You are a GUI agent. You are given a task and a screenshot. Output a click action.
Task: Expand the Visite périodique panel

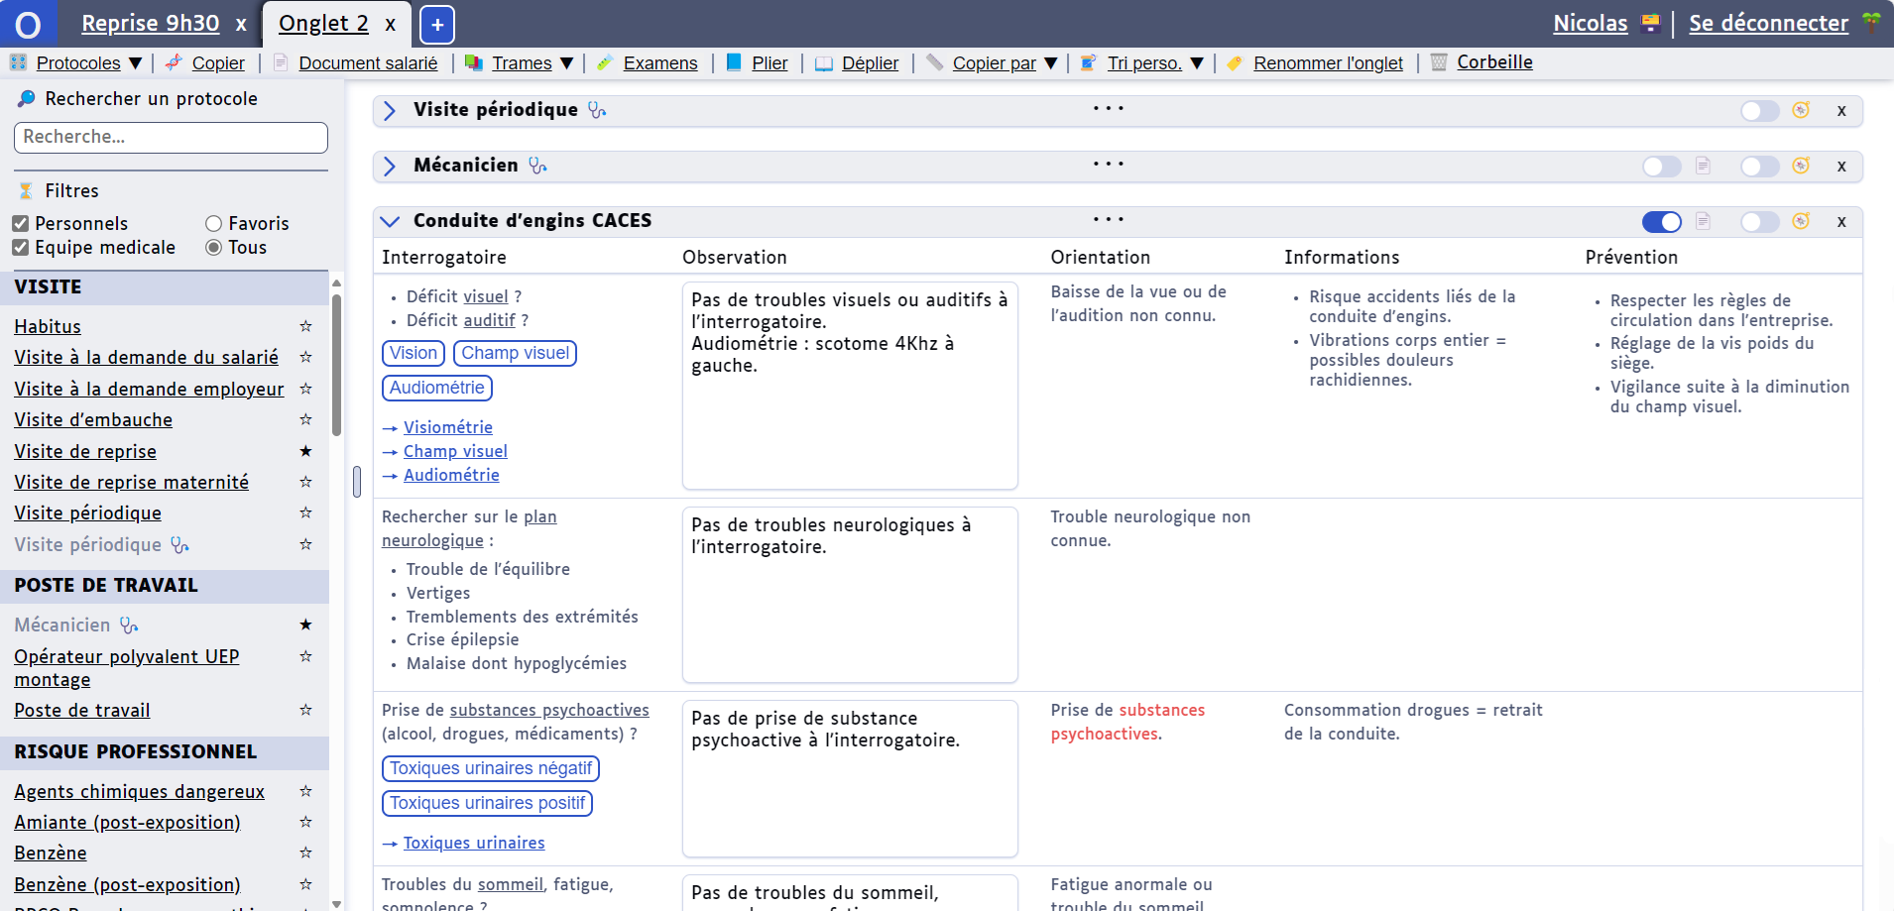click(x=390, y=110)
